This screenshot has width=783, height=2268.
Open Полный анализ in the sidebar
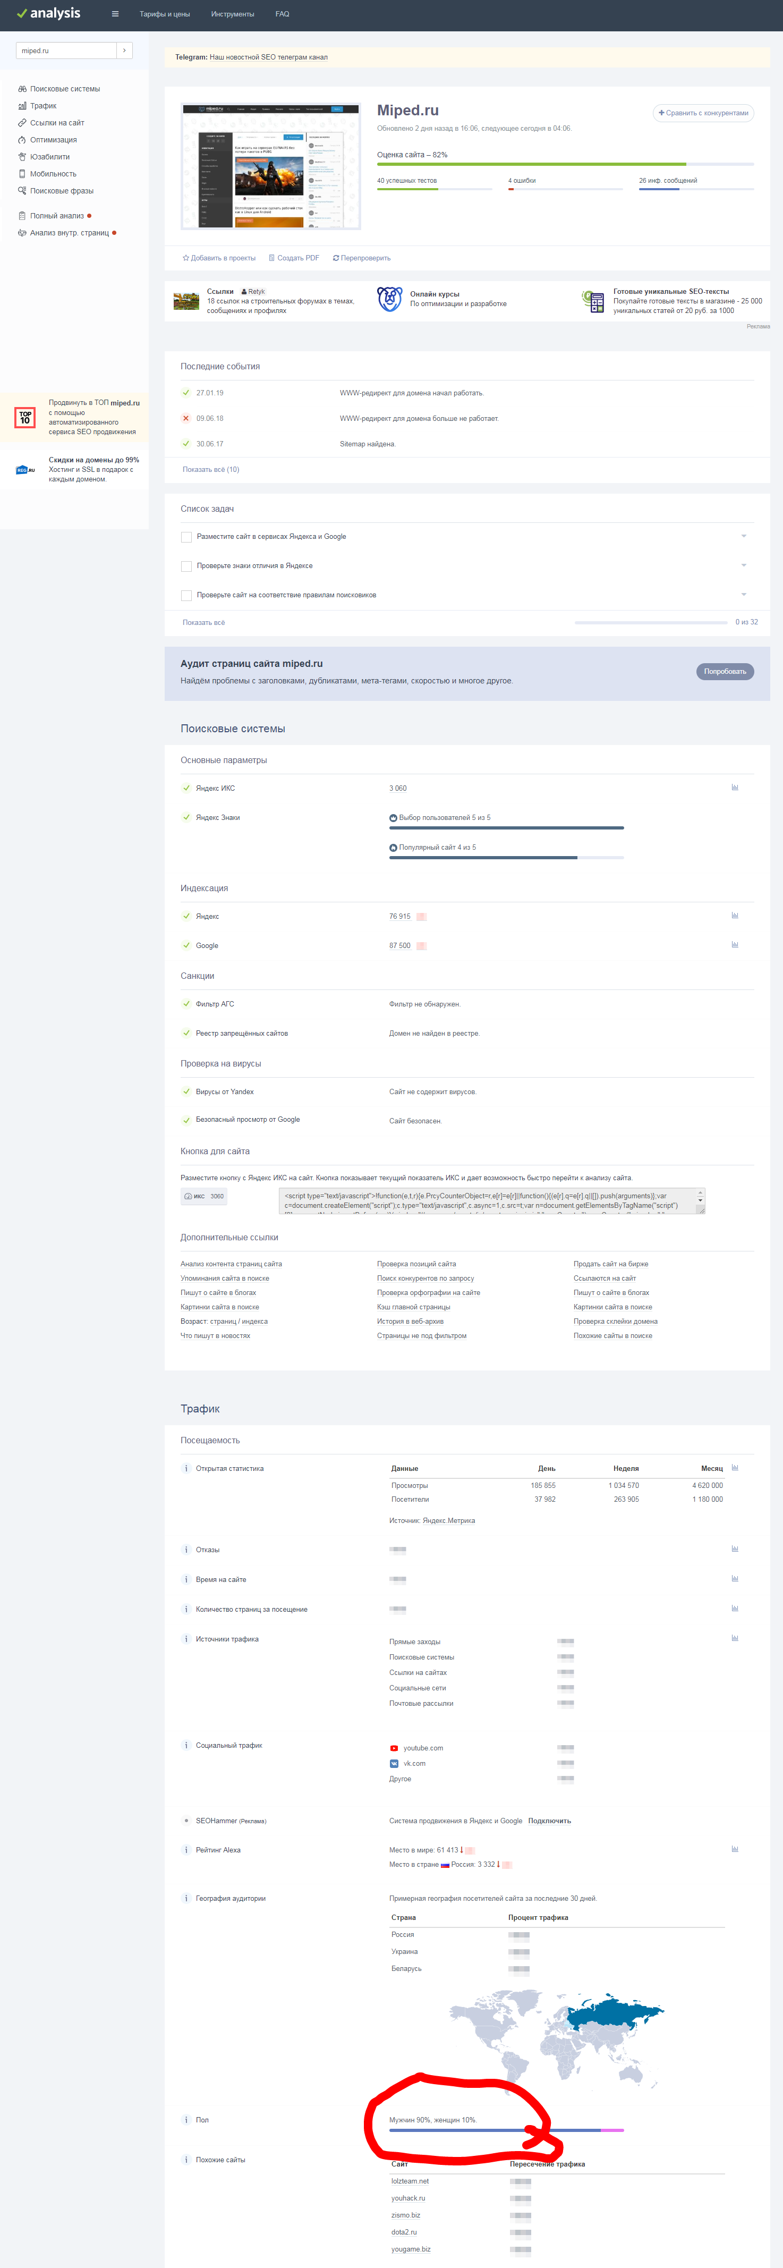coord(55,216)
